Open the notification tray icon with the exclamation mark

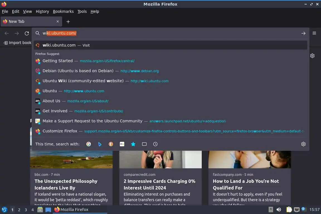point(304,209)
